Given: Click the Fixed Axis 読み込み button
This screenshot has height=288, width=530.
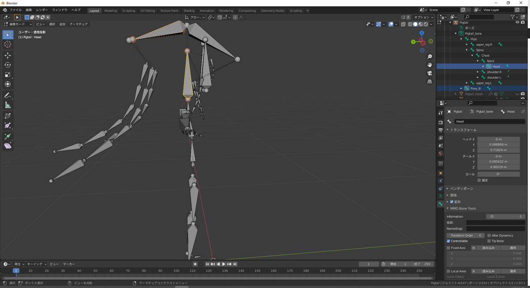Looking at the screenshot, I should coord(488,248).
